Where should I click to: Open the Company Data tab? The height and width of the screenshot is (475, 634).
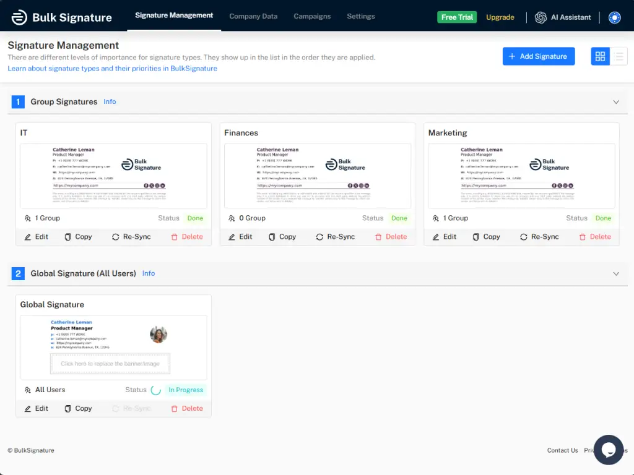(x=253, y=17)
